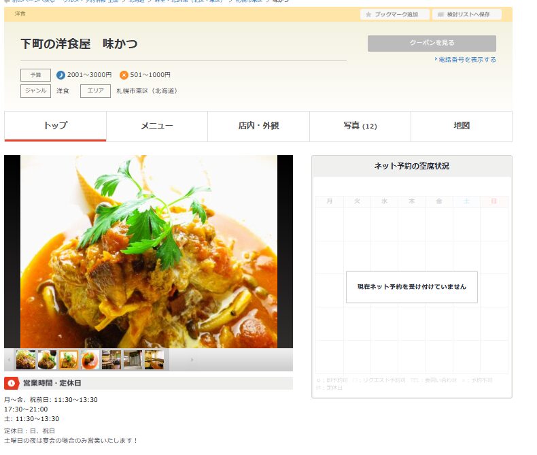Click the 17:30～21:00 hours line
Screen dimensions: 537x455
coord(26,409)
